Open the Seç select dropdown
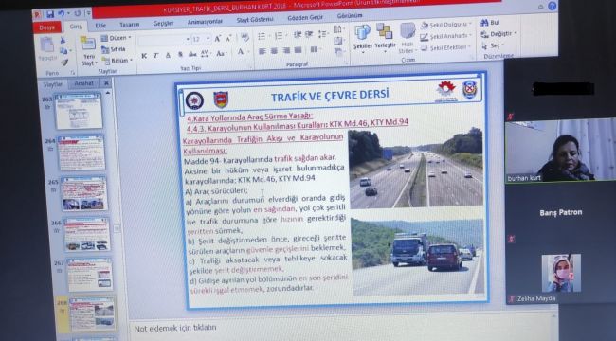616x341 pixels. pyautogui.click(x=493, y=45)
